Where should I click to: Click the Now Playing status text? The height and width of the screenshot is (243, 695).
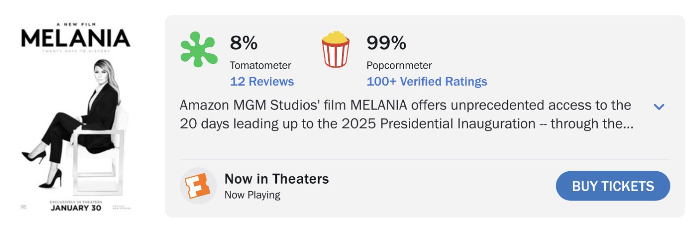coord(252,195)
